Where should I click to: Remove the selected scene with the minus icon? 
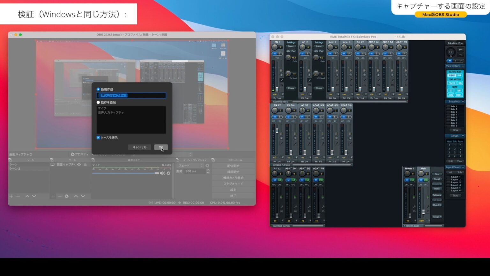18,196
